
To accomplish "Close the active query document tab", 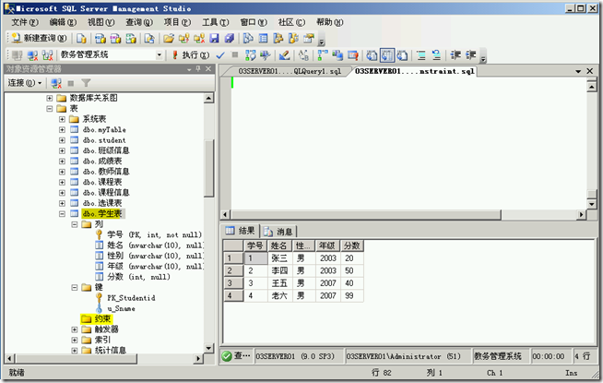I will (x=590, y=71).
